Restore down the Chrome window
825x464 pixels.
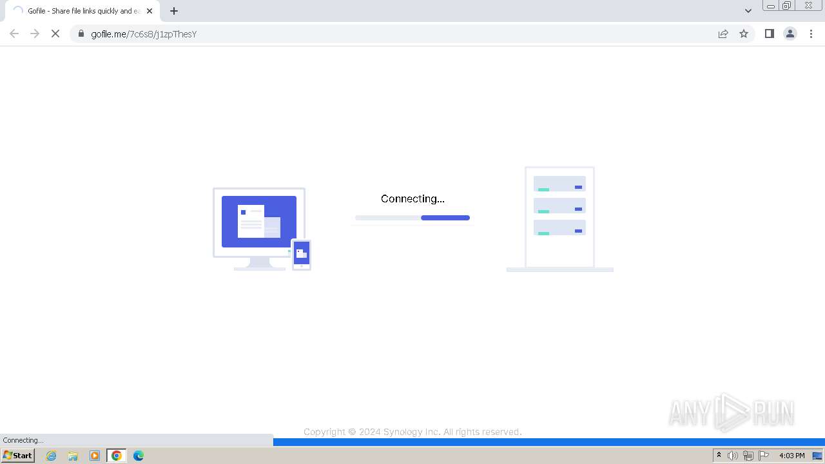click(787, 6)
